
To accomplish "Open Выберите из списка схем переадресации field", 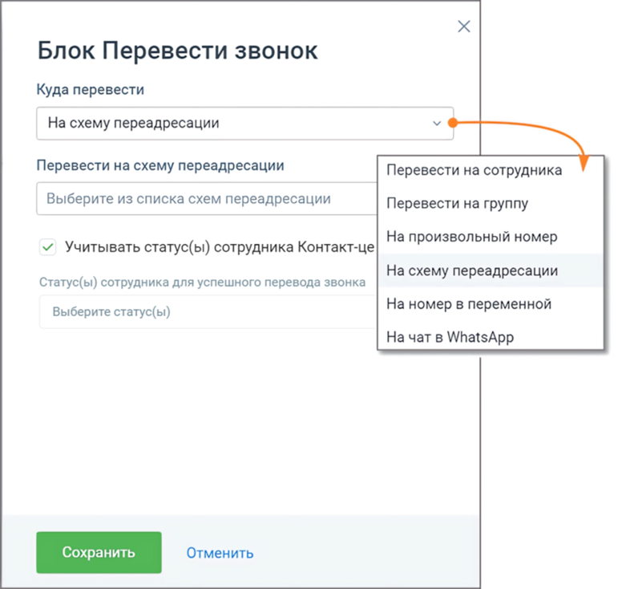I will point(207,198).
